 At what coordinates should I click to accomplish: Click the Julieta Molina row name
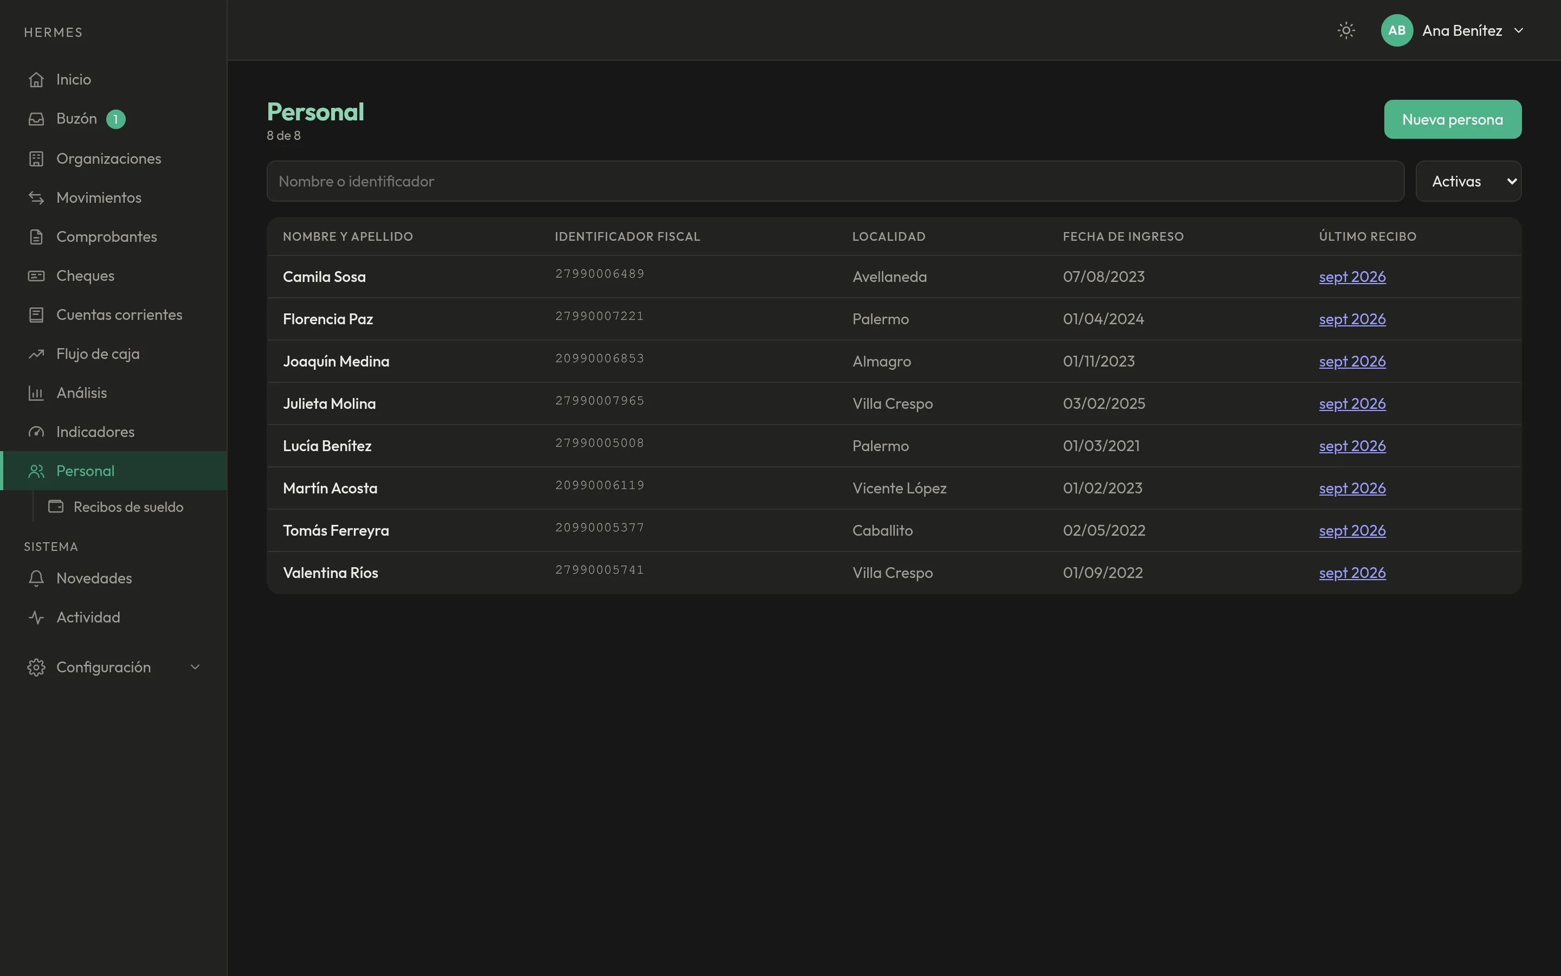click(x=329, y=404)
